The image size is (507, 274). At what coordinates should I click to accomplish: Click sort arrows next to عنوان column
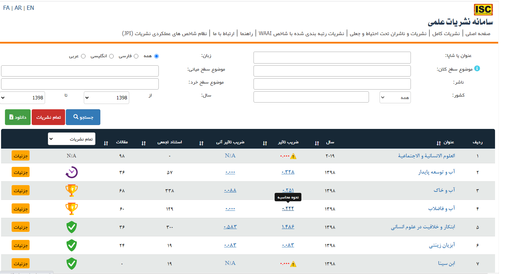click(438, 143)
